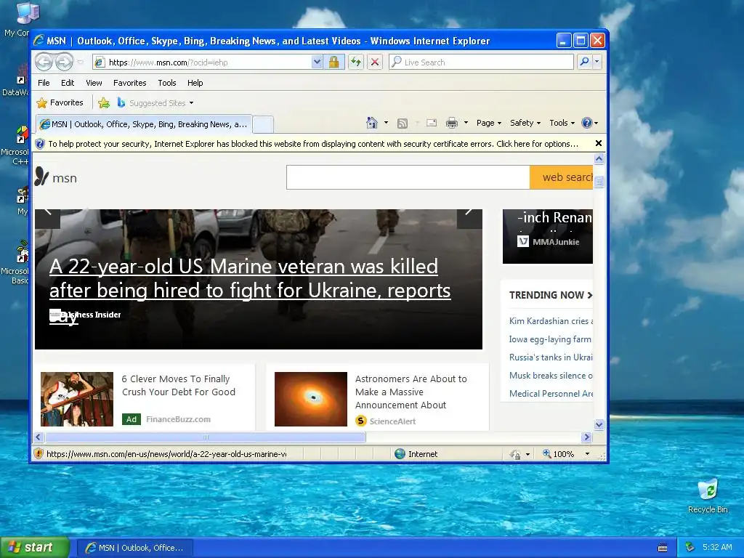The height and width of the screenshot is (558, 744).
Task: Print the page with printer icon
Action: tap(452, 123)
